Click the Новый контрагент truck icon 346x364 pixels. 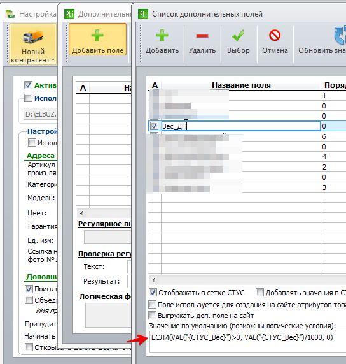(x=33, y=37)
